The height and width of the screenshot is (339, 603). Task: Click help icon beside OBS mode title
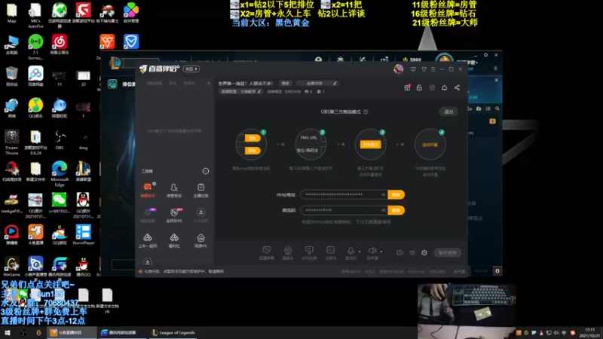pyautogui.click(x=366, y=111)
